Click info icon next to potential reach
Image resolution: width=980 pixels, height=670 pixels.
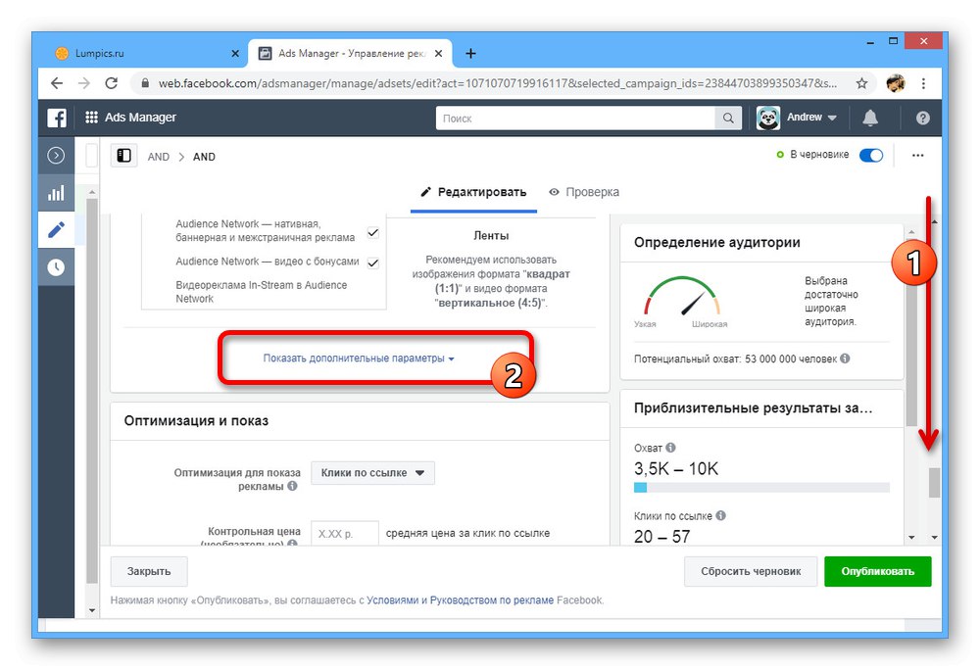point(845,359)
